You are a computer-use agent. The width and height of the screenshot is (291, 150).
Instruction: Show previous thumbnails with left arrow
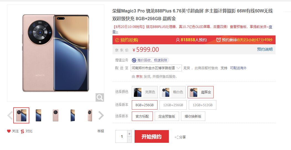click(10, 115)
